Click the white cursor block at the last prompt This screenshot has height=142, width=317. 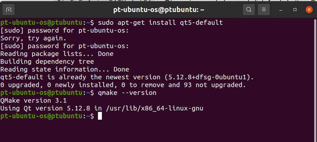pyautogui.click(x=100, y=116)
